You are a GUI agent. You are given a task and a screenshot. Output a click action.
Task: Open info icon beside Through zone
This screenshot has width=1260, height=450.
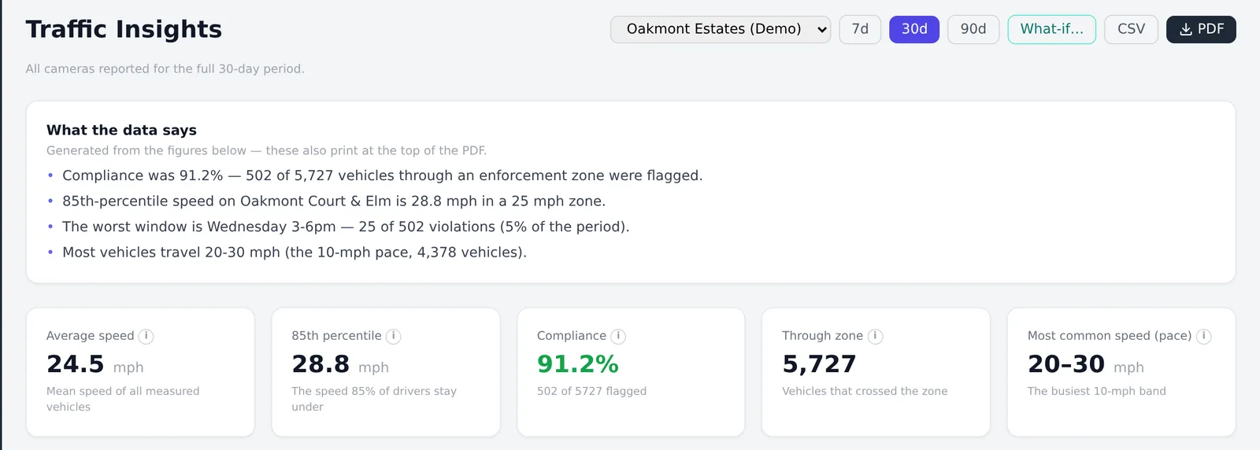875,336
